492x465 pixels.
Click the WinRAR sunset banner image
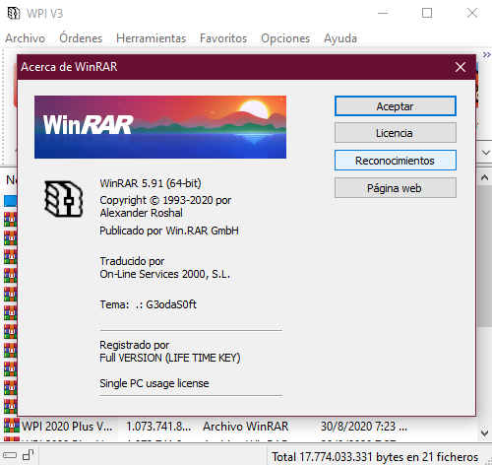click(160, 127)
